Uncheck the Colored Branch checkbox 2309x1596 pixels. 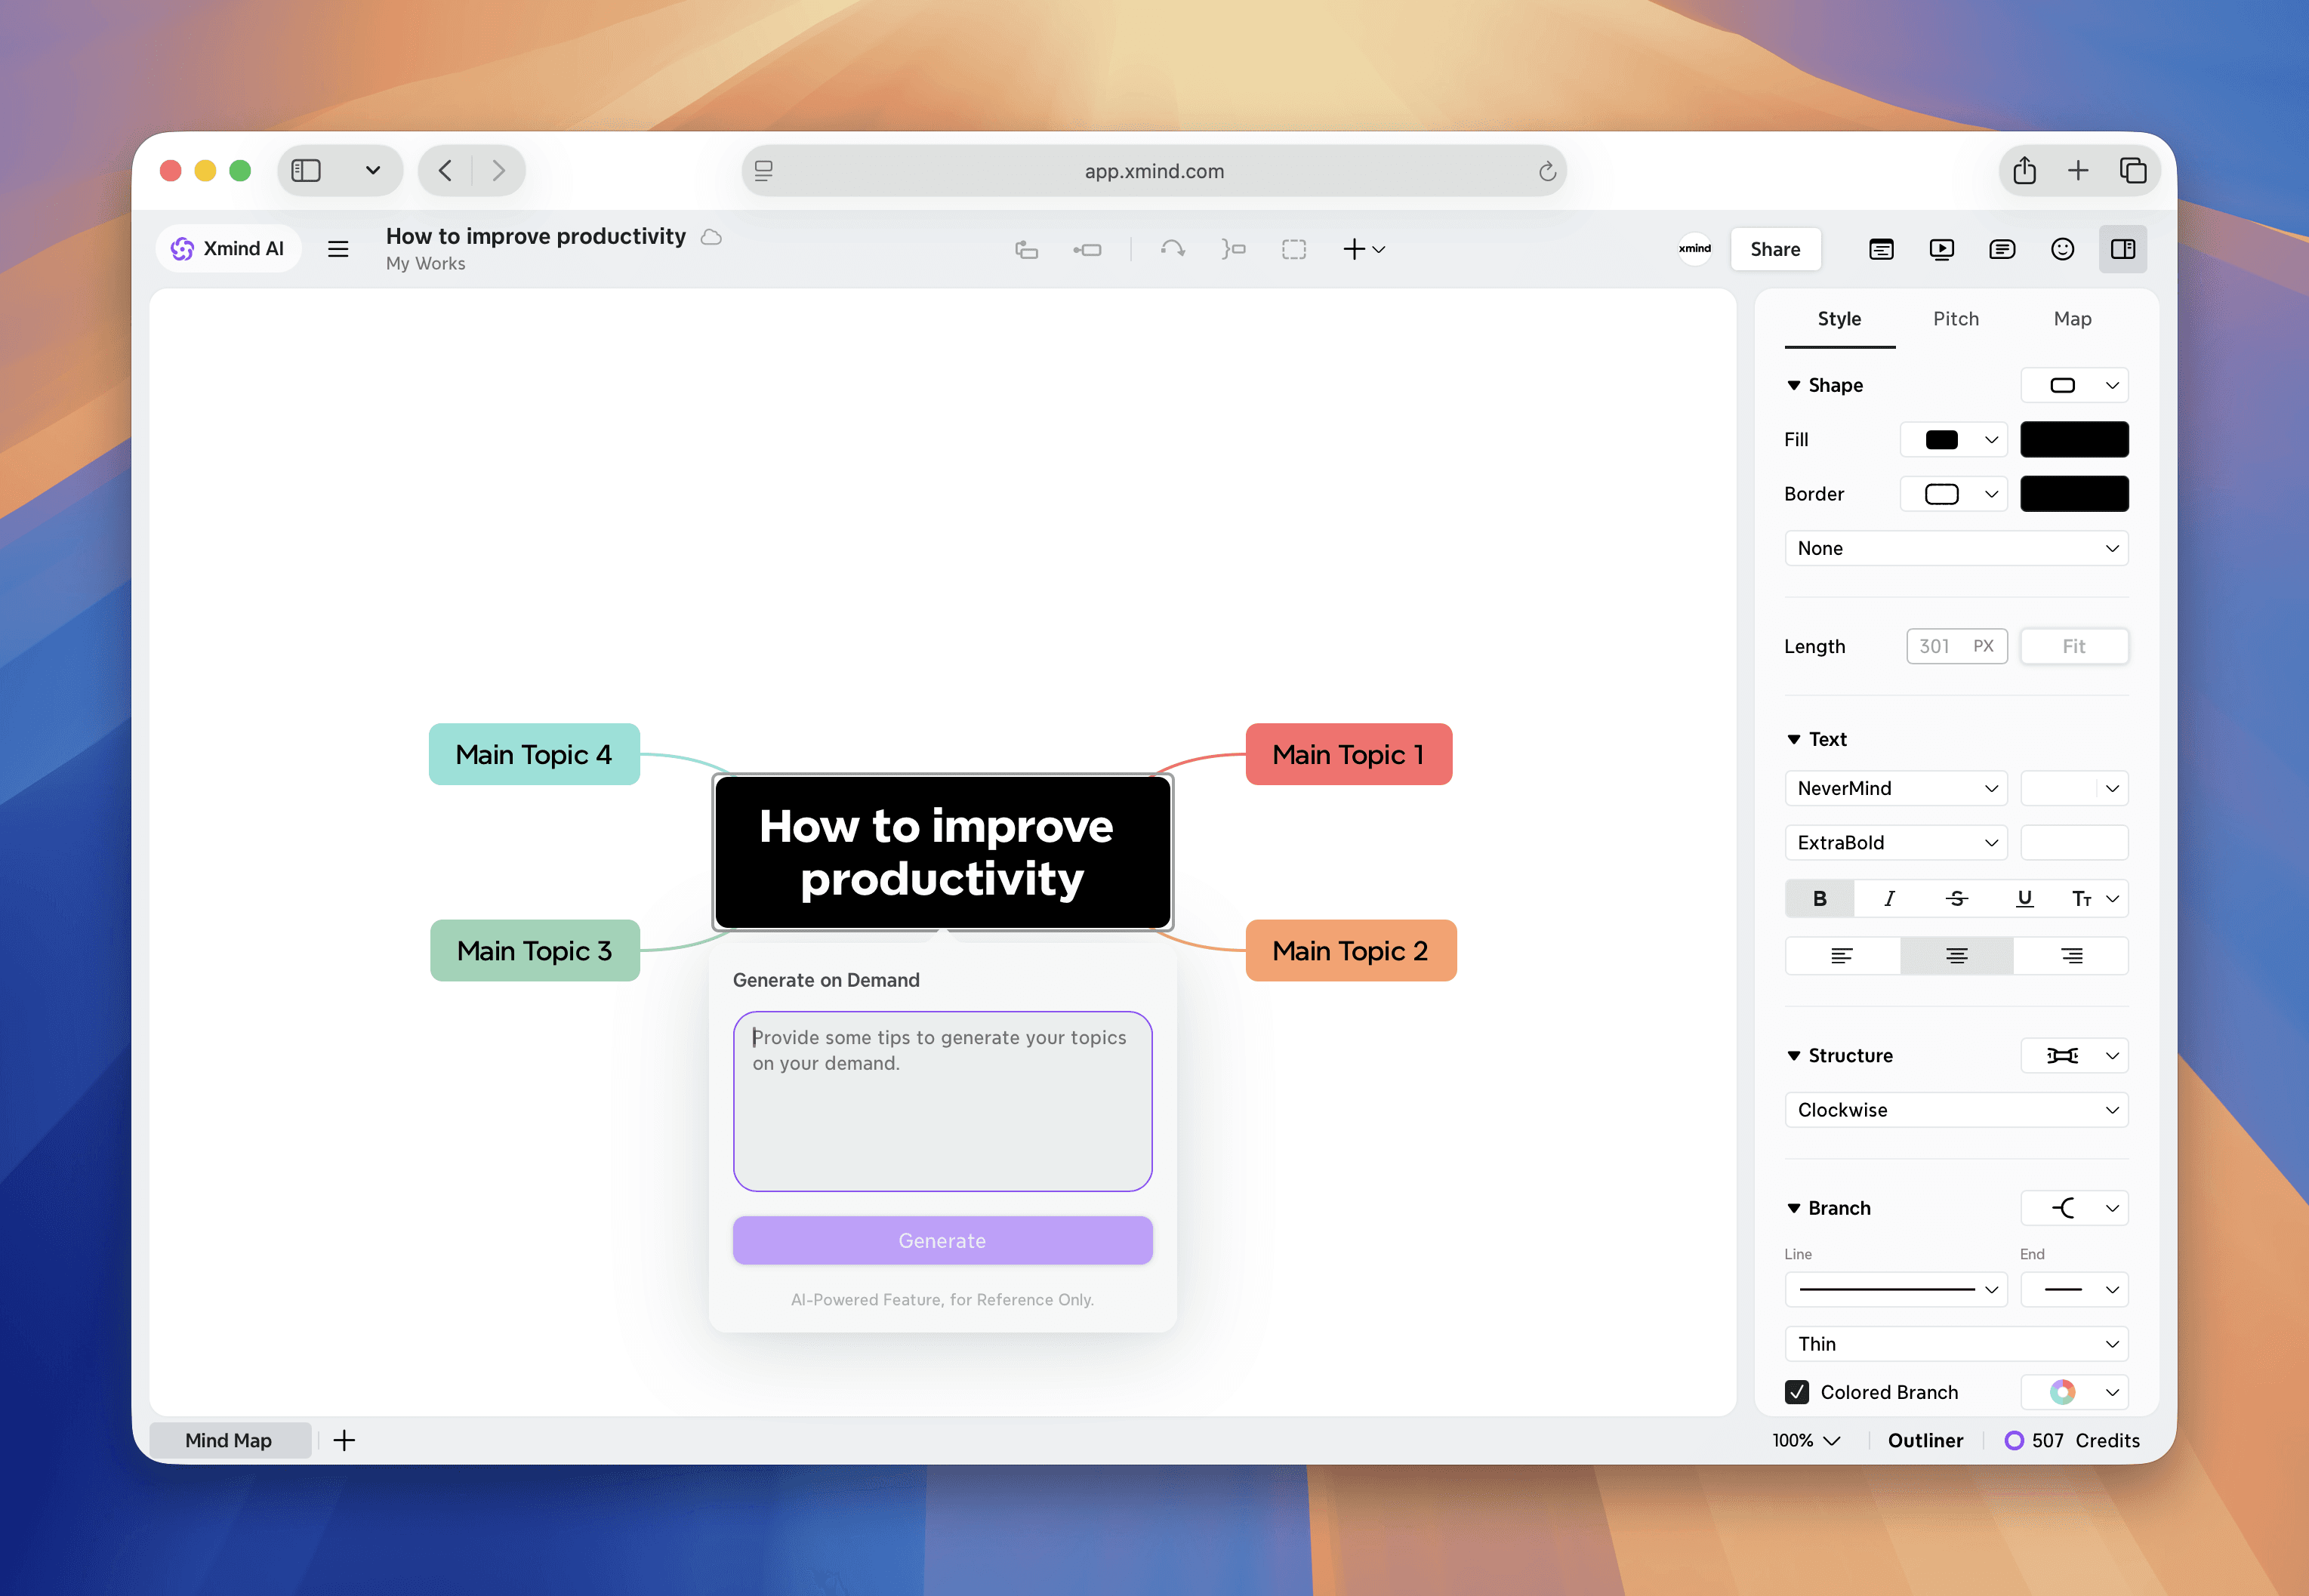coord(1796,1392)
